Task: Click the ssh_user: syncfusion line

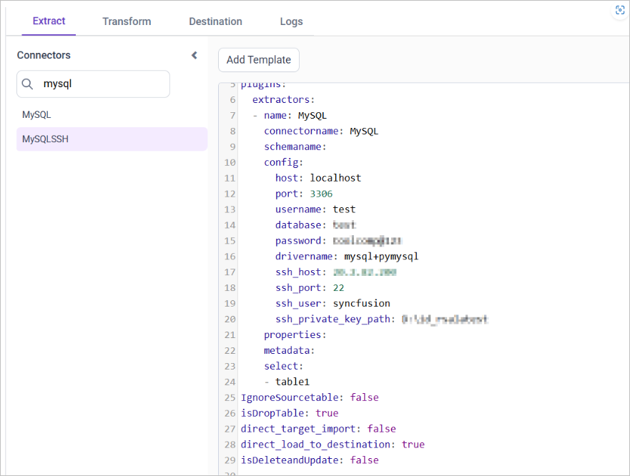Action: [333, 303]
